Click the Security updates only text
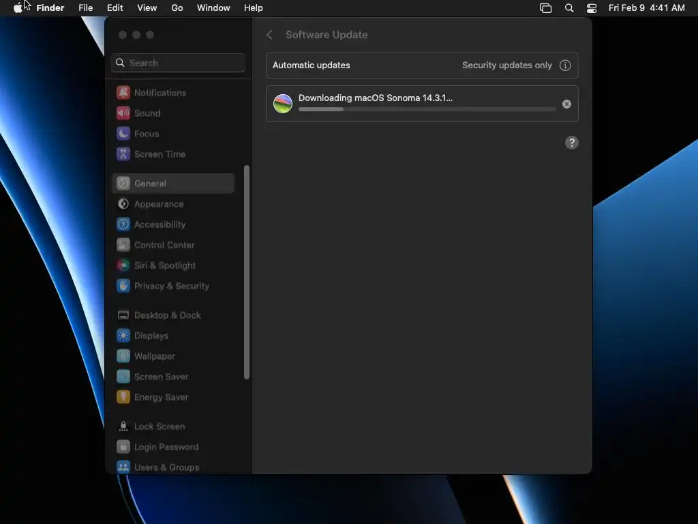Viewport: 698px width, 524px height. click(x=507, y=65)
